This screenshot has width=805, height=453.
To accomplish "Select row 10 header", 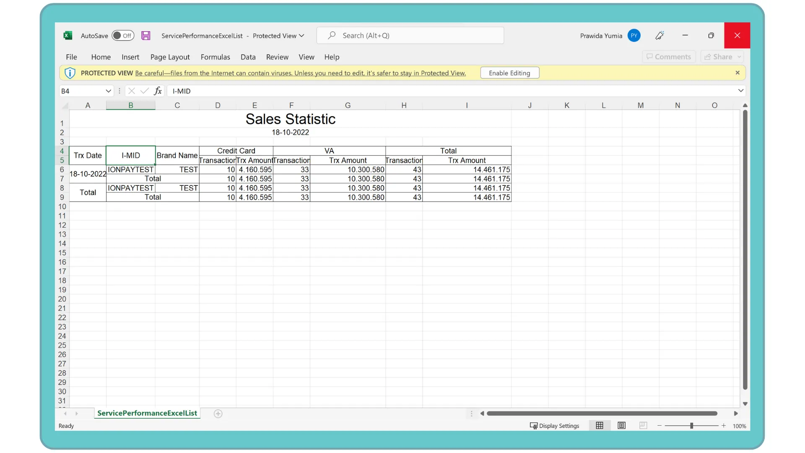I will coord(62,206).
